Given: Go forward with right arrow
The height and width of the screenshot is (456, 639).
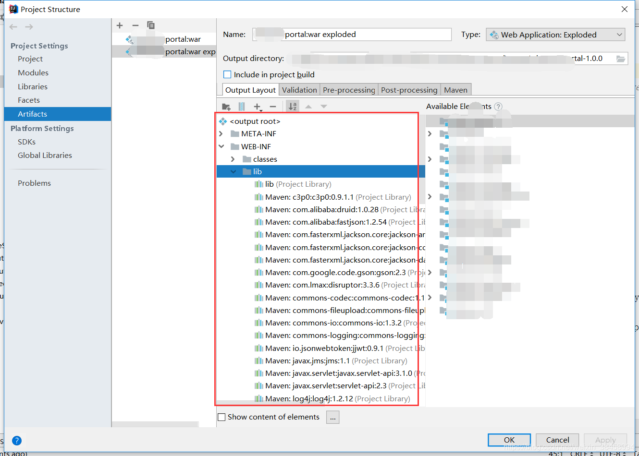Looking at the screenshot, I should (x=29, y=27).
